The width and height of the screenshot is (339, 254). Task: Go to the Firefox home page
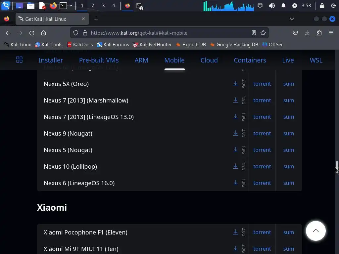point(43,33)
